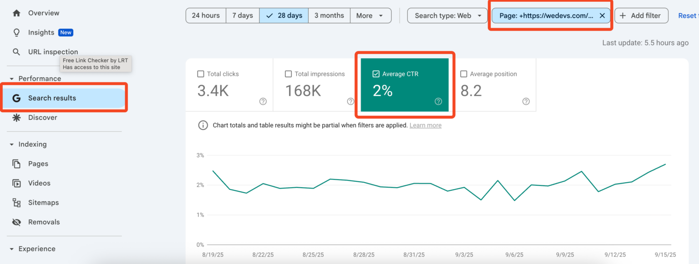Open URL inspection via magnifier icon
Screen dimensions: 699x264
16,51
